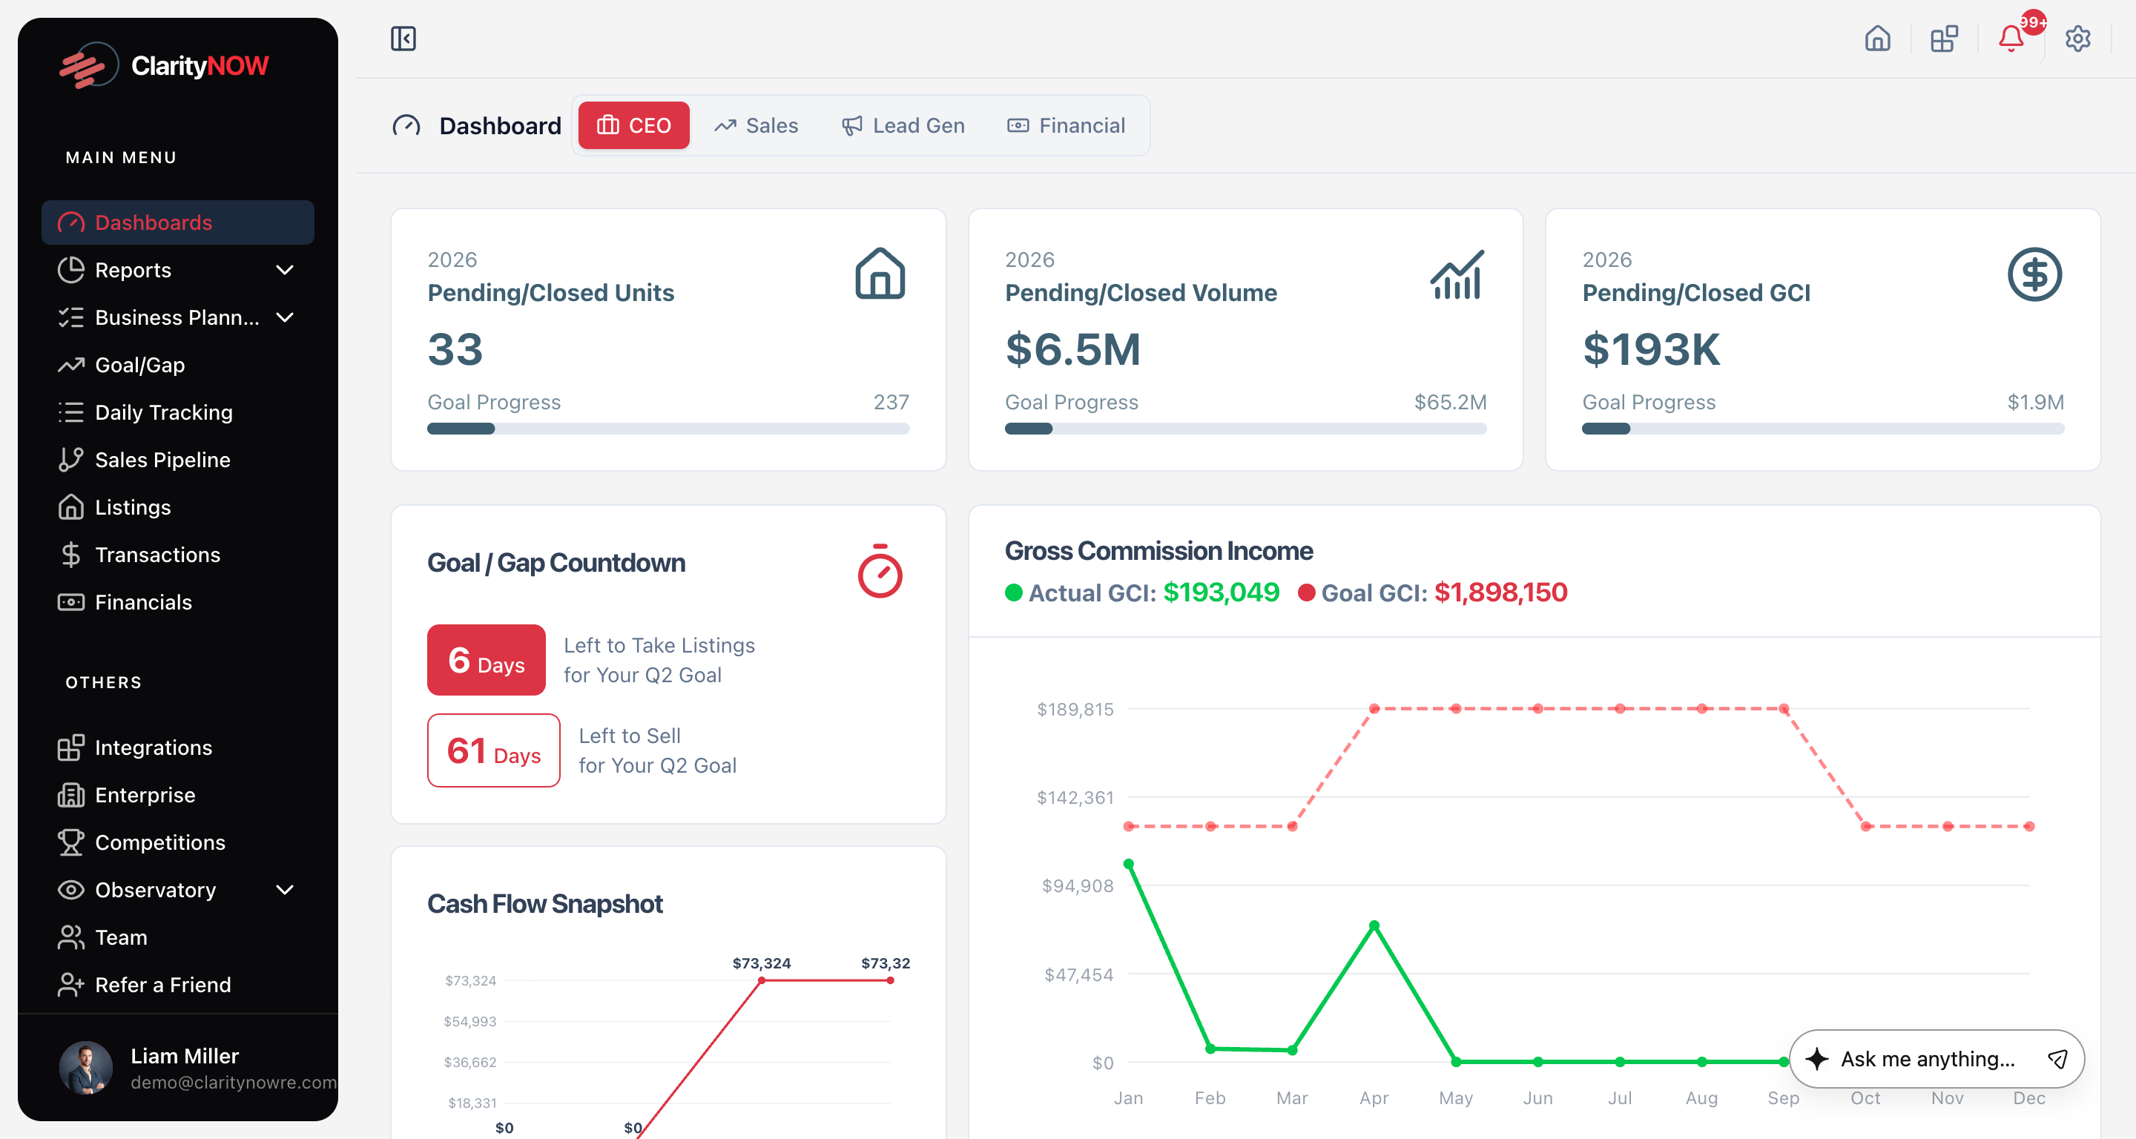Open notifications via the bell icon
The height and width of the screenshot is (1139, 2136).
[x=2010, y=38]
